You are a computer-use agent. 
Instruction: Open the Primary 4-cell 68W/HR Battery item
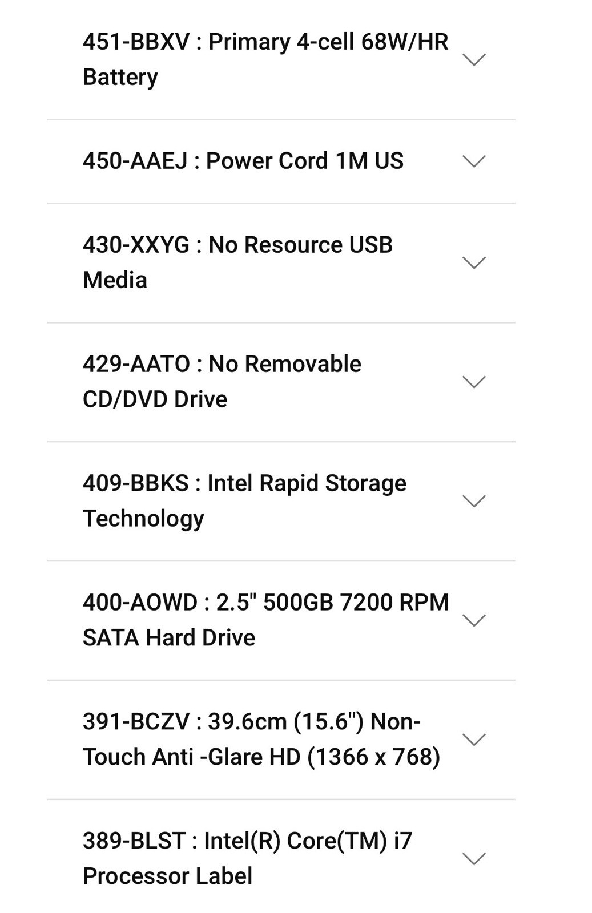[x=281, y=59]
